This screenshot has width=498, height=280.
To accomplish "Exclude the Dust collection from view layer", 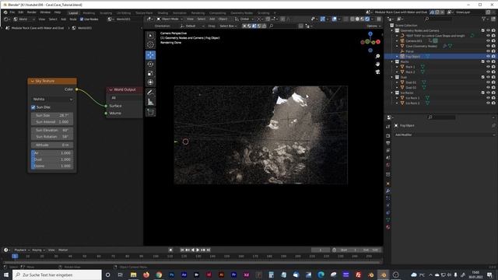I will click(483, 77).
